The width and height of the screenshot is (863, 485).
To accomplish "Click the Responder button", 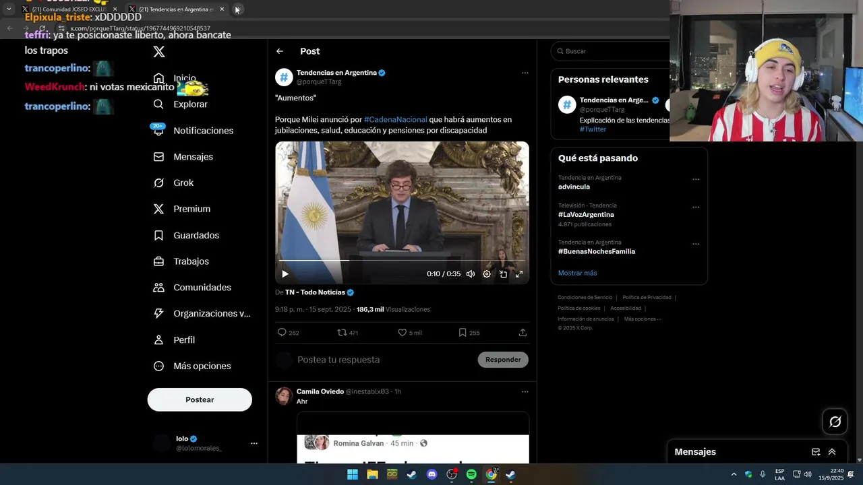I will (x=503, y=360).
